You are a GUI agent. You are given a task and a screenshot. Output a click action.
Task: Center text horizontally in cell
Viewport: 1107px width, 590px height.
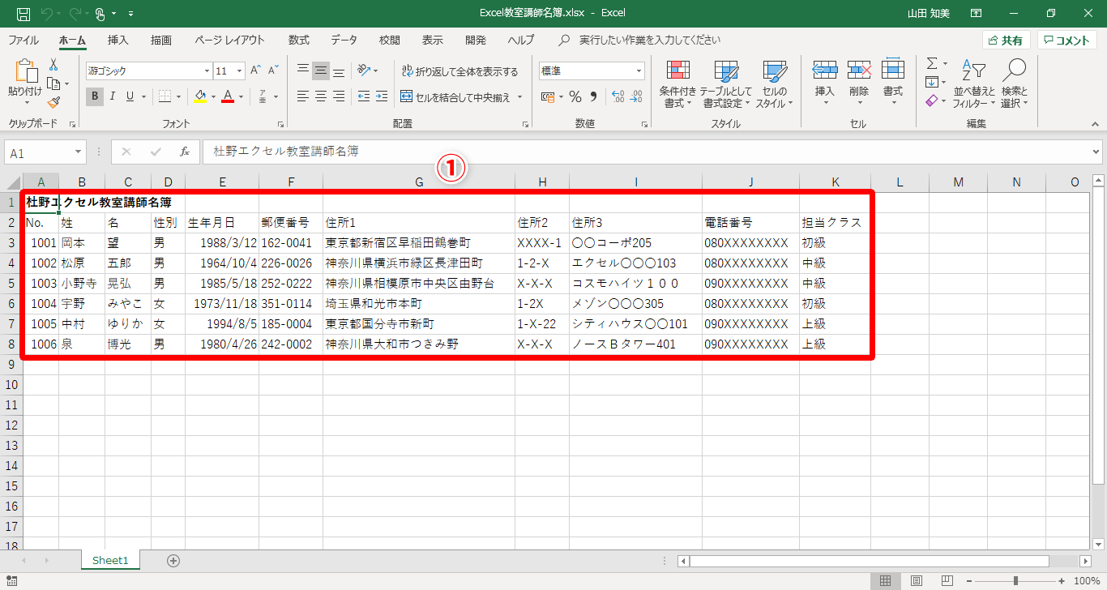click(321, 96)
